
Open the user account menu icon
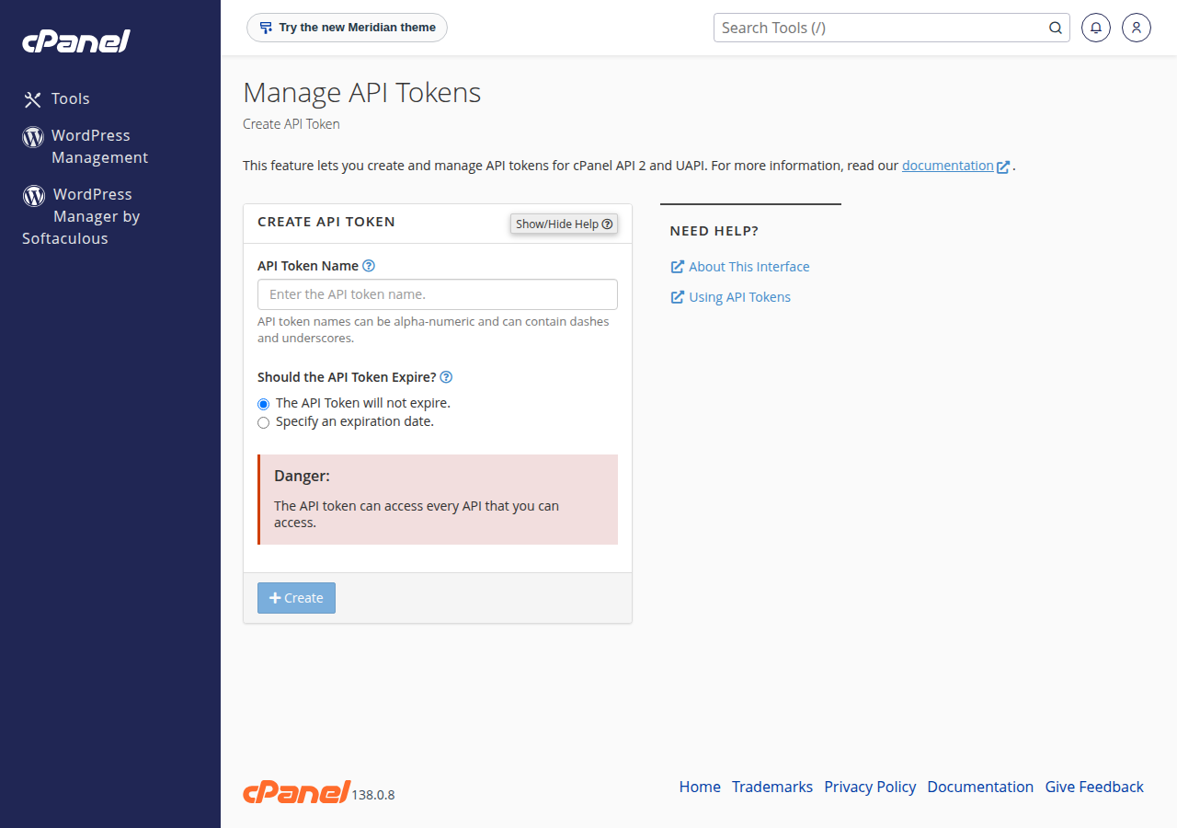point(1137,28)
